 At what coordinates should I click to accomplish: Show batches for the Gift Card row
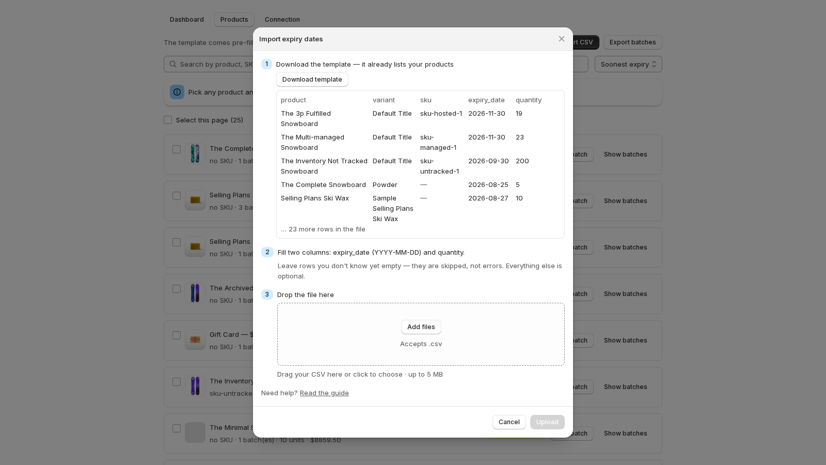[x=625, y=340]
